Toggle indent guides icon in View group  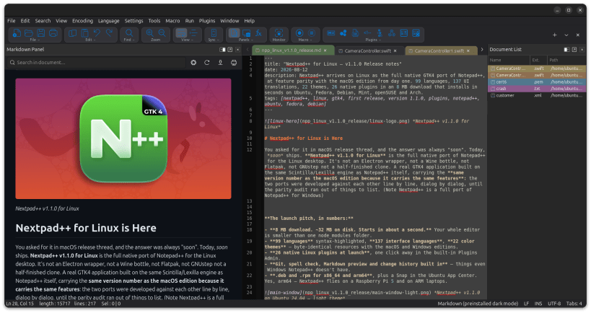click(193, 33)
